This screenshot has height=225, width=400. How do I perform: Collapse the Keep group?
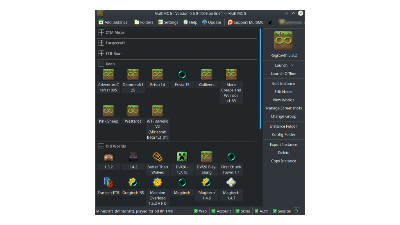point(101,64)
